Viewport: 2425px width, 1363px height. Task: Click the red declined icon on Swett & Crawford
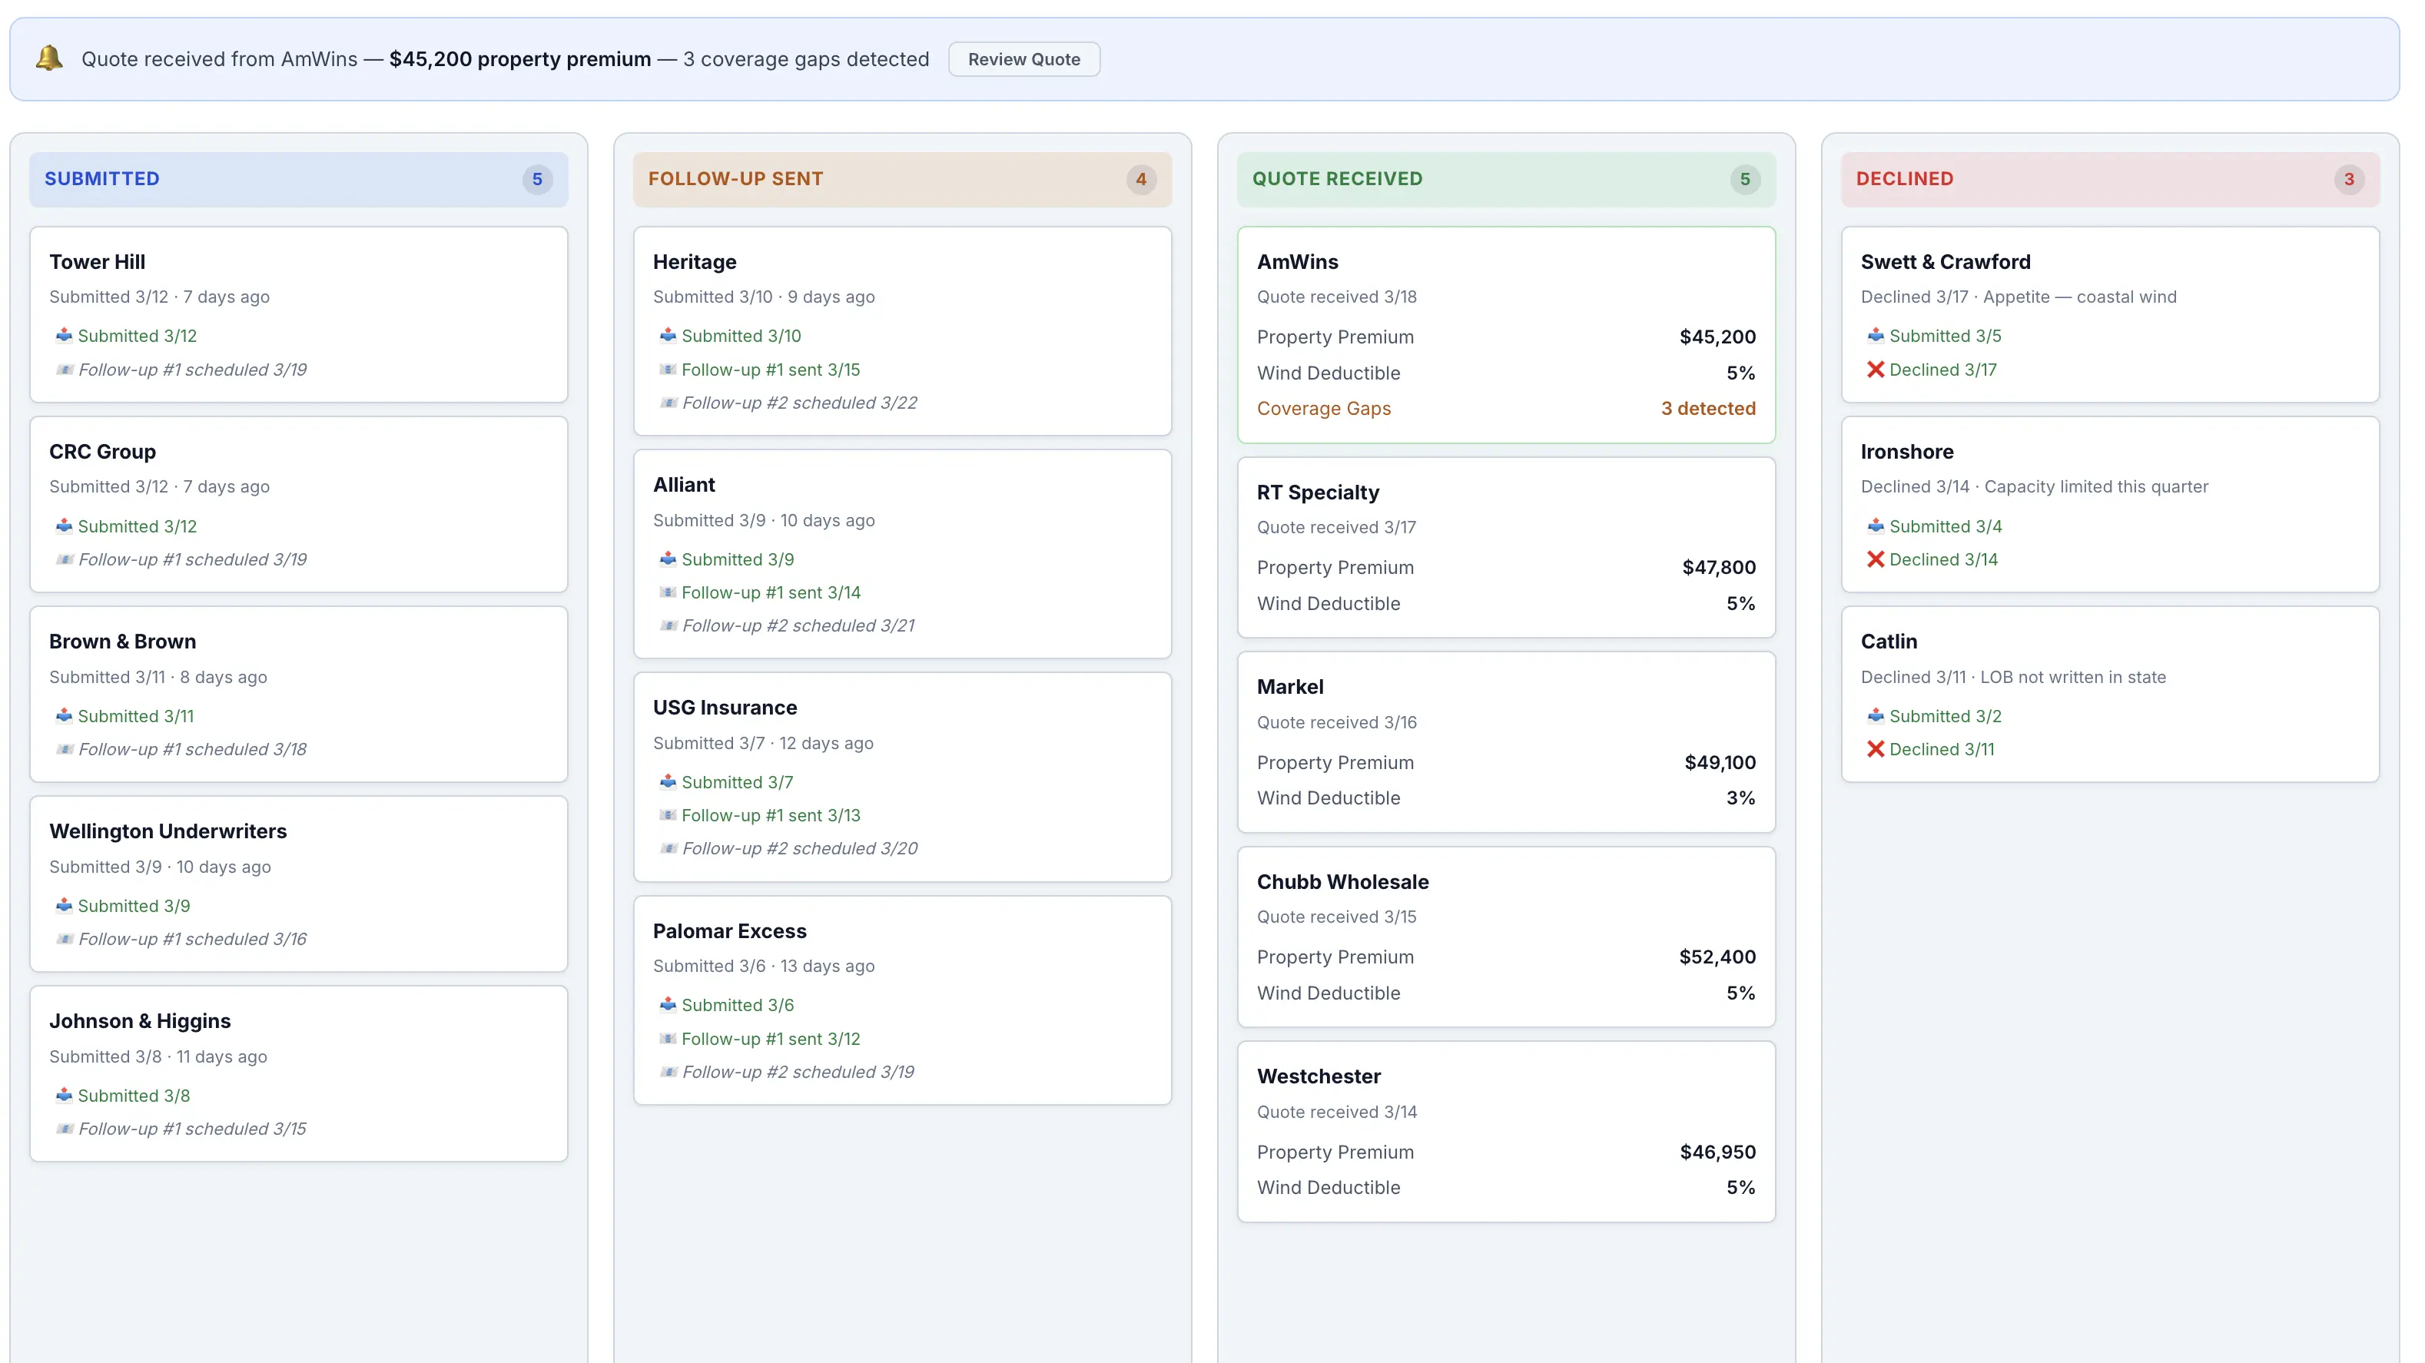click(1876, 369)
